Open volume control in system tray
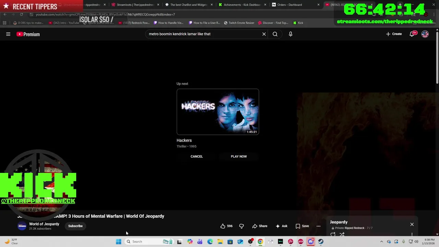This screenshot has width=439, height=247. coord(416,242)
